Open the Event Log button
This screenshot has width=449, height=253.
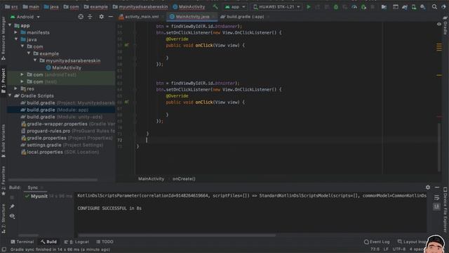click(377, 242)
